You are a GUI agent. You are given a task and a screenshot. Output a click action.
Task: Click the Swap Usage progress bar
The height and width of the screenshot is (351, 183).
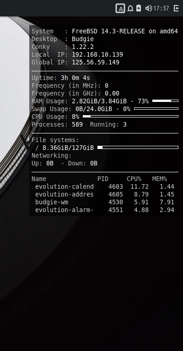pos(156,109)
